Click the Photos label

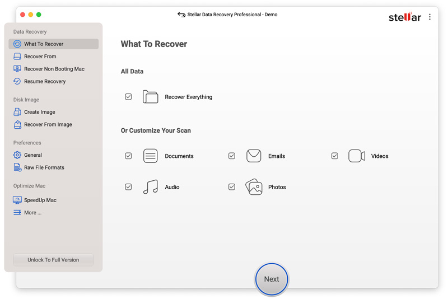(x=277, y=187)
